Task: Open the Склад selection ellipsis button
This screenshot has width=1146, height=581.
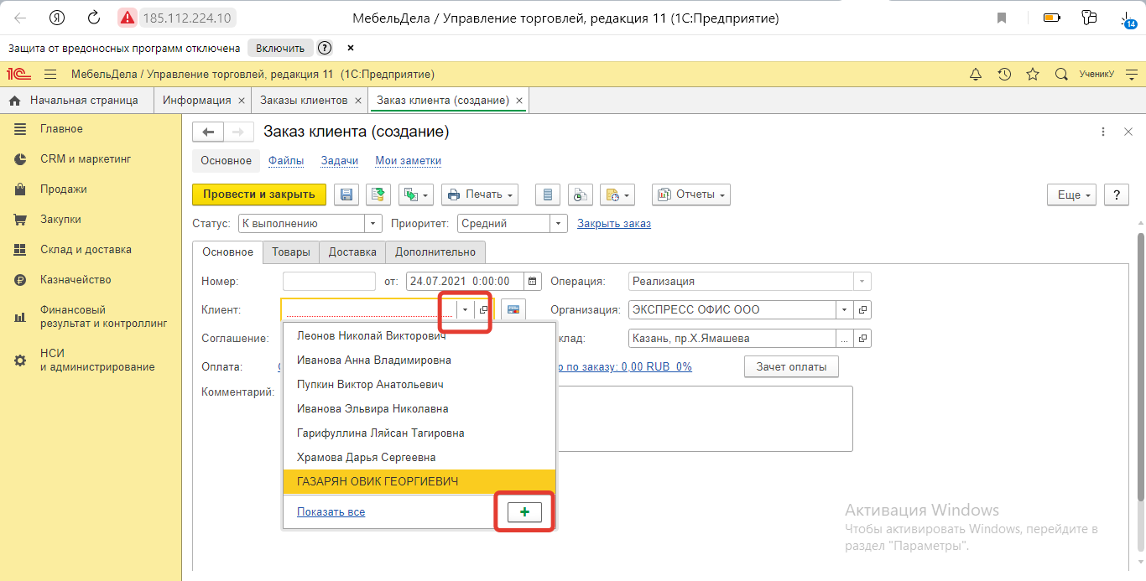Action: coord(844,339)
